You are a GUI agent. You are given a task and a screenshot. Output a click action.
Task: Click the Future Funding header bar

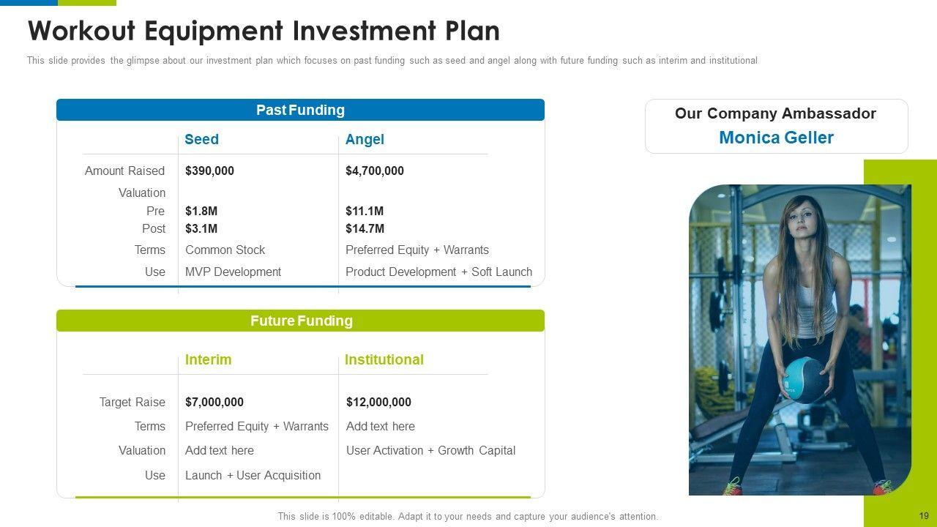tap(300, 321)
